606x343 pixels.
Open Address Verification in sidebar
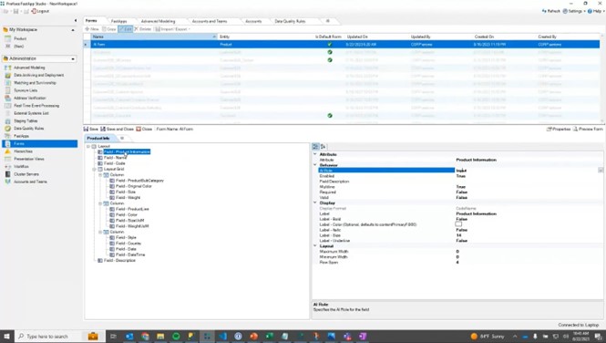(x=30, y=98)
